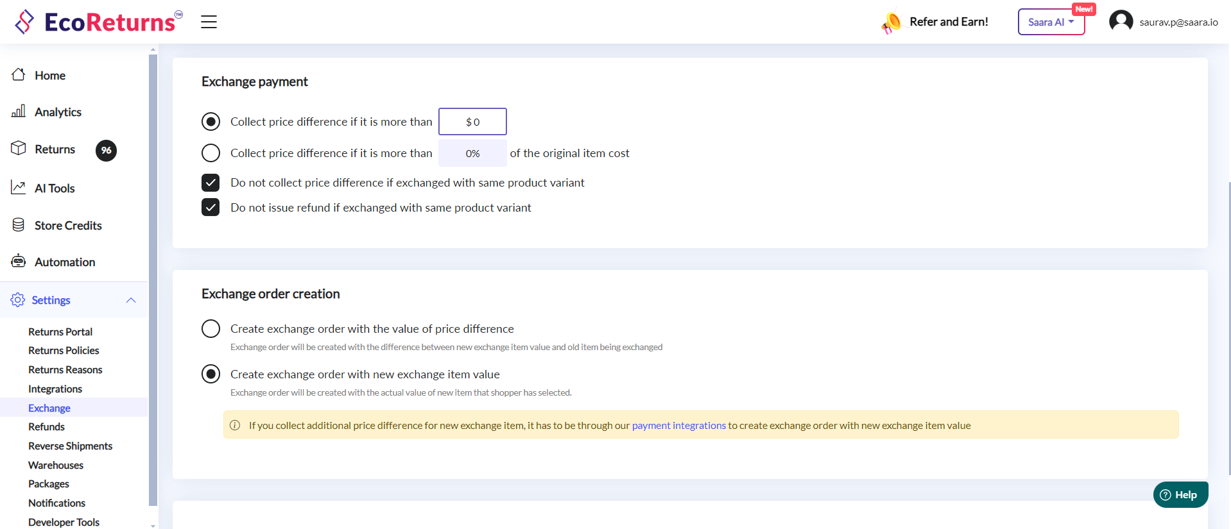1231x529 pixels.
Task: Select 'Create exchange order with value of price difference'
Action: coord(211,329)
